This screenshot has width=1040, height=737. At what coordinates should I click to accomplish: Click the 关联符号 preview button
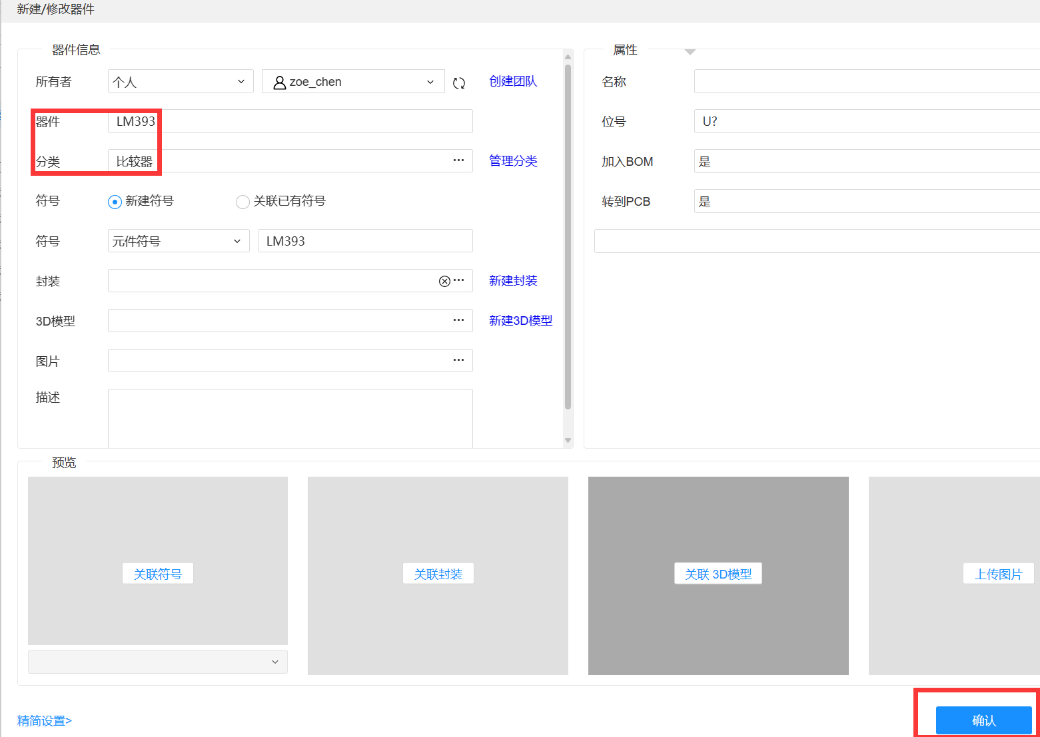point(158,574)
